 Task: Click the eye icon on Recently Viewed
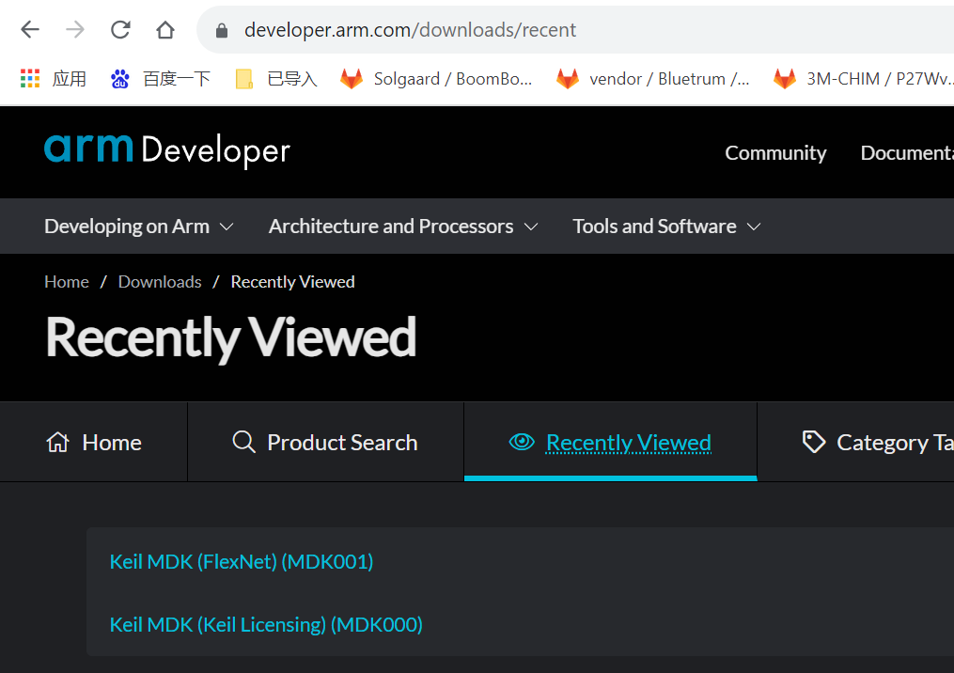click(x=522, y=442)
